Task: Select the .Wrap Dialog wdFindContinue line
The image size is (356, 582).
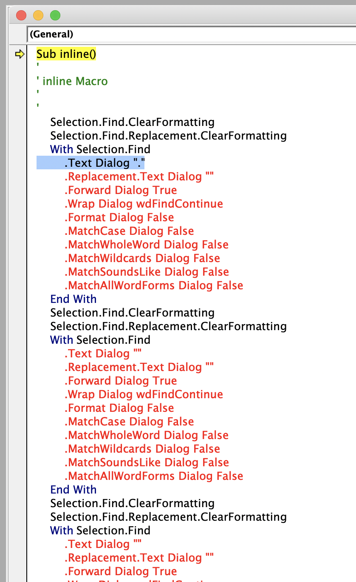Action: [144, 203]
